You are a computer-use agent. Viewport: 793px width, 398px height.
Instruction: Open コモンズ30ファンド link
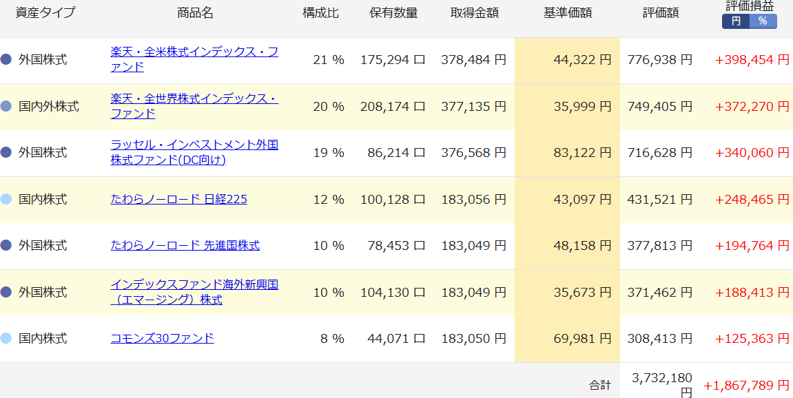[x=162, y=338]
